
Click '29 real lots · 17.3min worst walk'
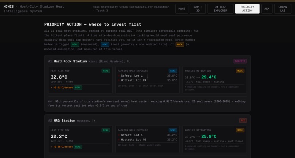click(x=141, y=86)
